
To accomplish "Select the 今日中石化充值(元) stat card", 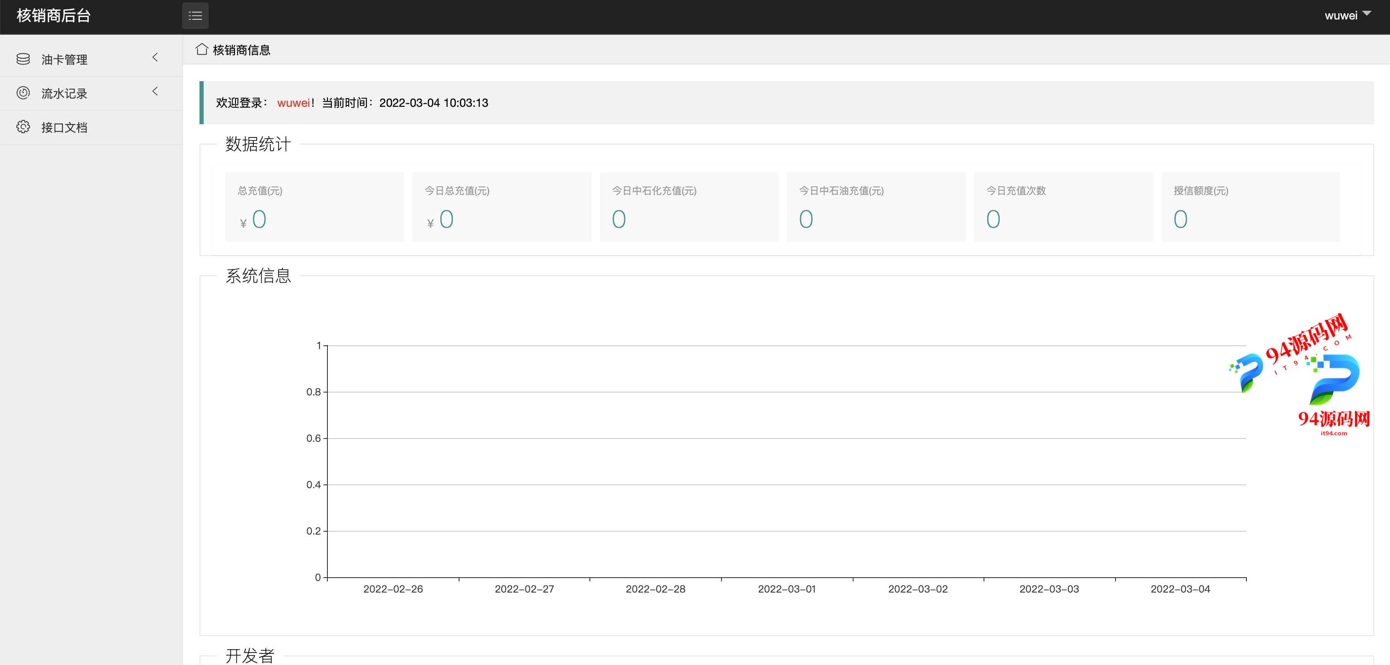I will (x=689, y=207).
